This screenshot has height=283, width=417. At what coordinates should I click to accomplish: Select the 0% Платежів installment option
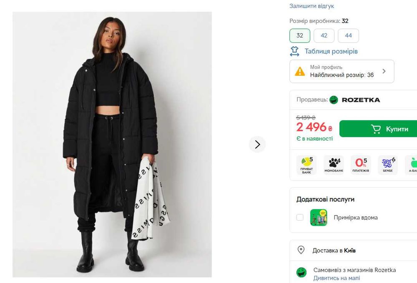click(361, 165)
